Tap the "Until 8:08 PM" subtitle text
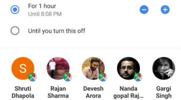Screen dimensions: 181x100 click(x=45, y=14)
